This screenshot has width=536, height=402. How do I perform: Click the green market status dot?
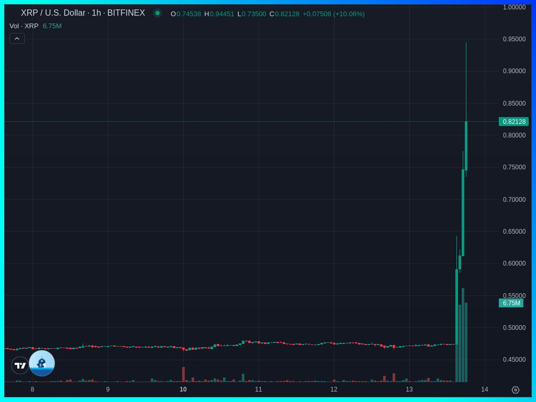pos(158,13)
